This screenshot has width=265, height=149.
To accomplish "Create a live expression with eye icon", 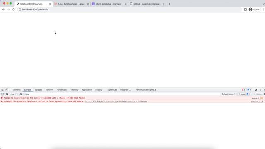I will coord(21,94).
